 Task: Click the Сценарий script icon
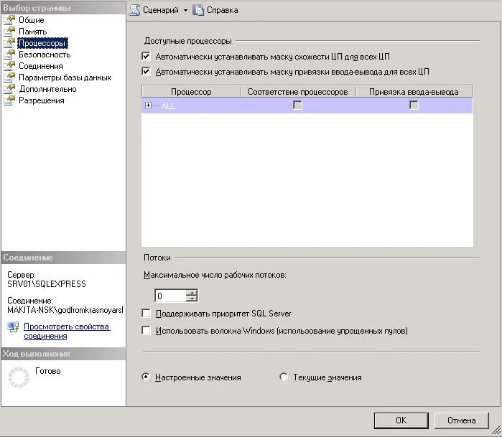pos(134,10)
